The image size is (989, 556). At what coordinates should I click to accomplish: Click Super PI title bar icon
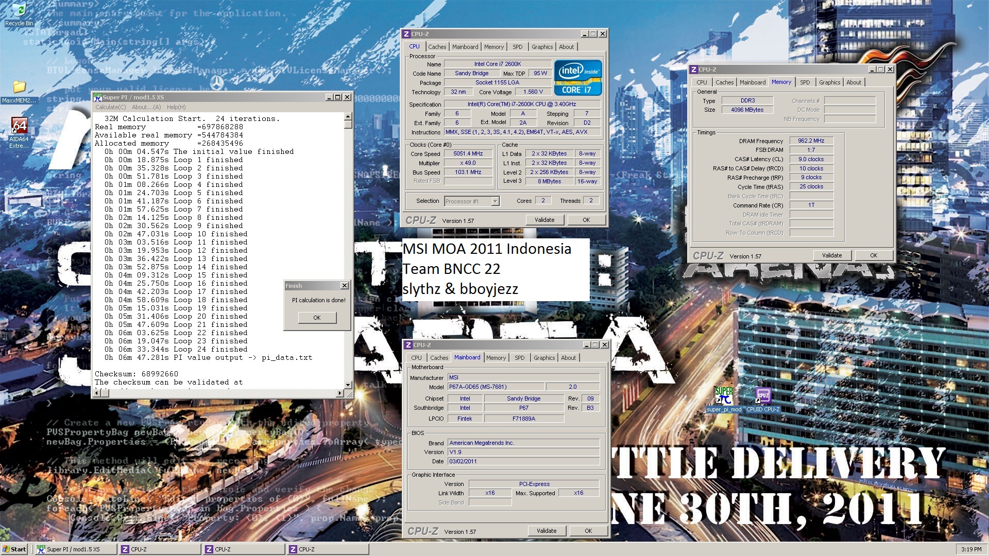click(x=97, y=97)
